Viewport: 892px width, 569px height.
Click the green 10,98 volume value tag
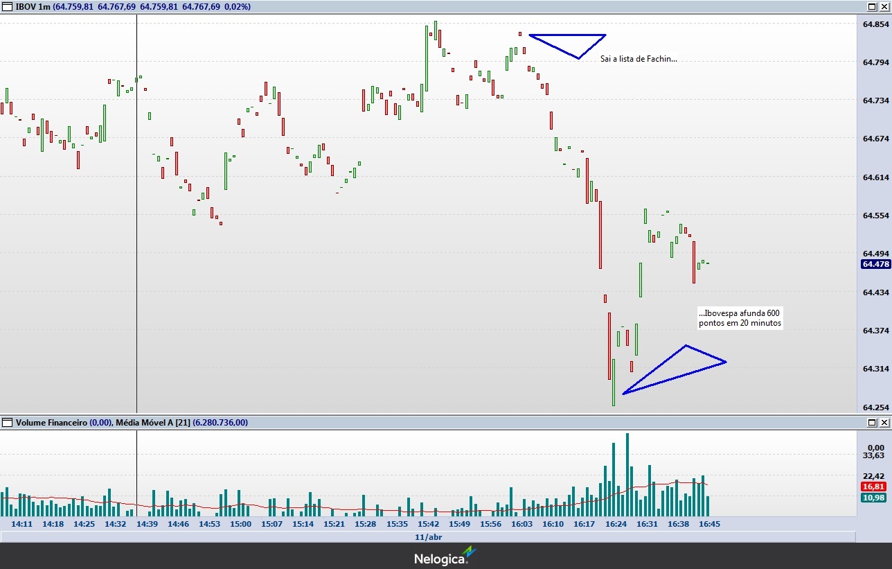pos(875,498)
